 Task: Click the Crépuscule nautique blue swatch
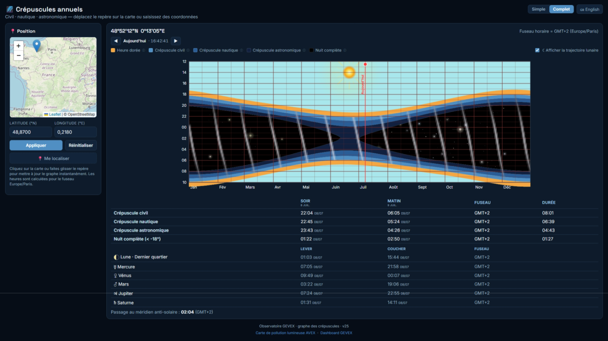click(195, 50)
